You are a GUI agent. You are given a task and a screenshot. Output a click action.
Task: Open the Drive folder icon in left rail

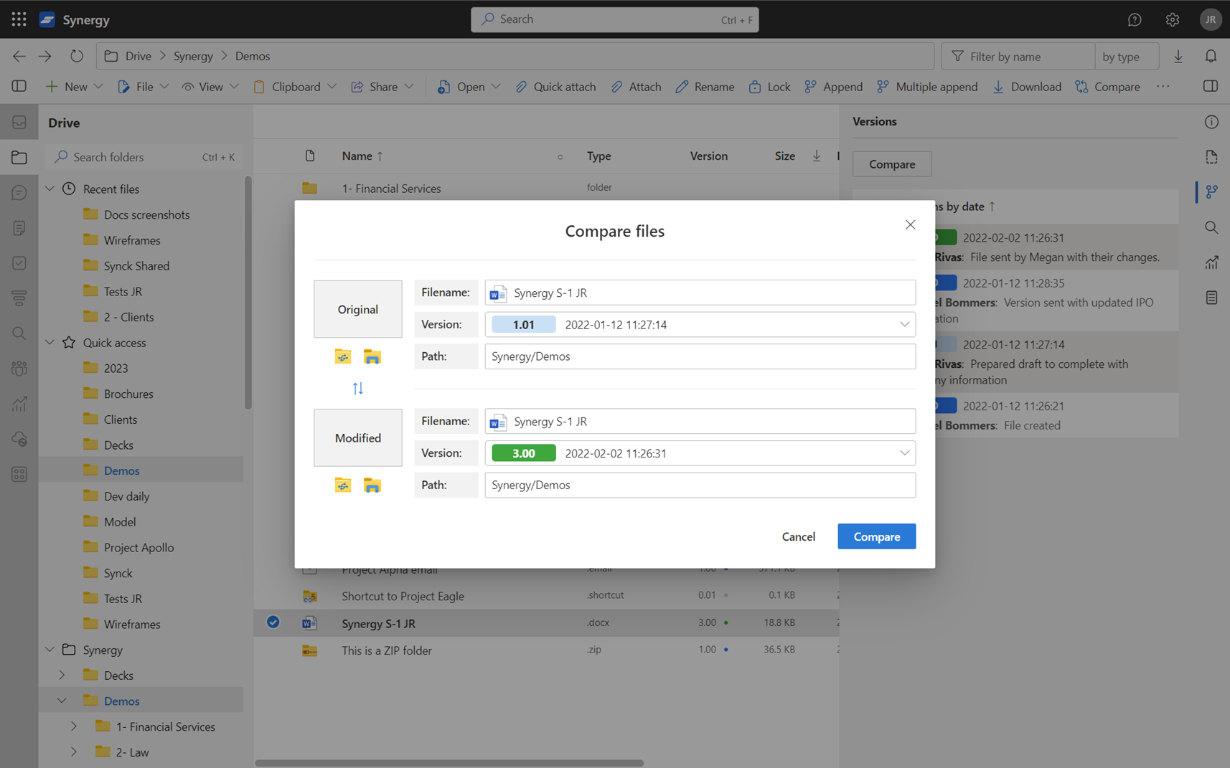pyautogui.click(x=19, y=157)
